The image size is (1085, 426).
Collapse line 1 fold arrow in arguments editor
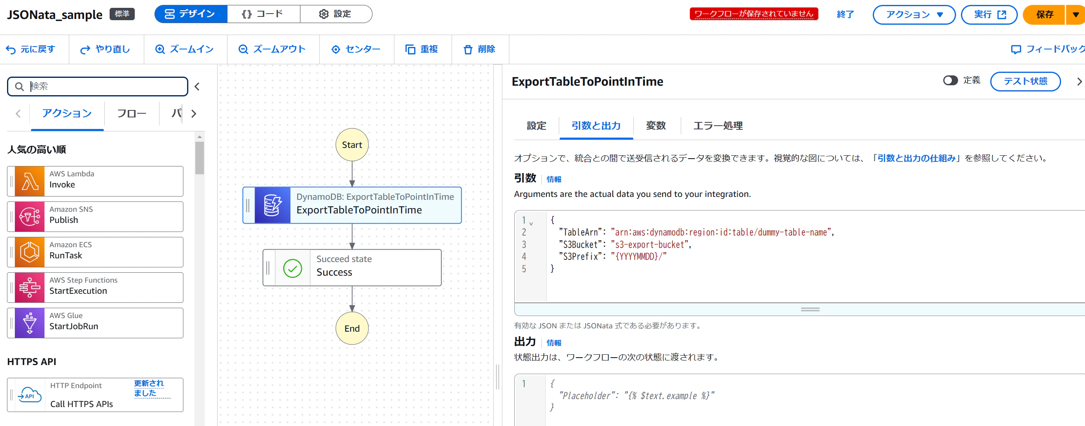[531, 223]
